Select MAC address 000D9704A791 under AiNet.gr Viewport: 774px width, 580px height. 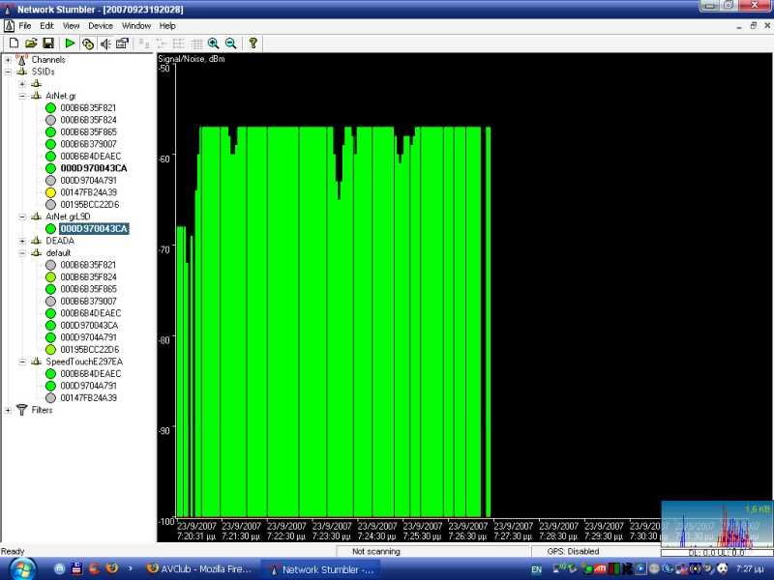click(89, 180)
